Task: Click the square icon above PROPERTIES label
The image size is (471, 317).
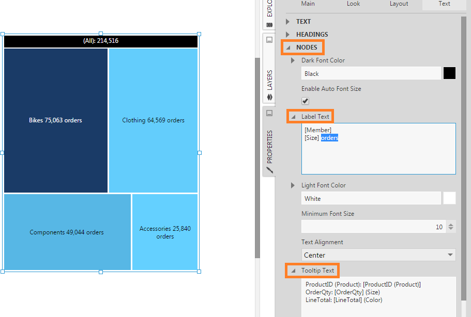Action: [x=269, y=114]
